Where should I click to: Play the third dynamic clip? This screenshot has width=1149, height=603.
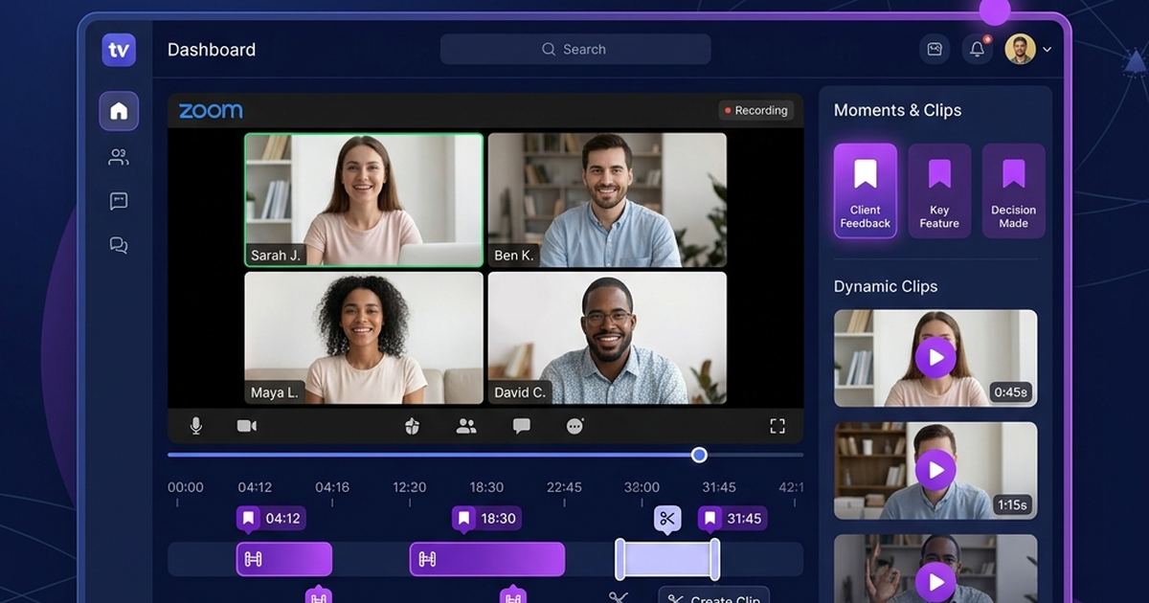[x=935, y=581]
